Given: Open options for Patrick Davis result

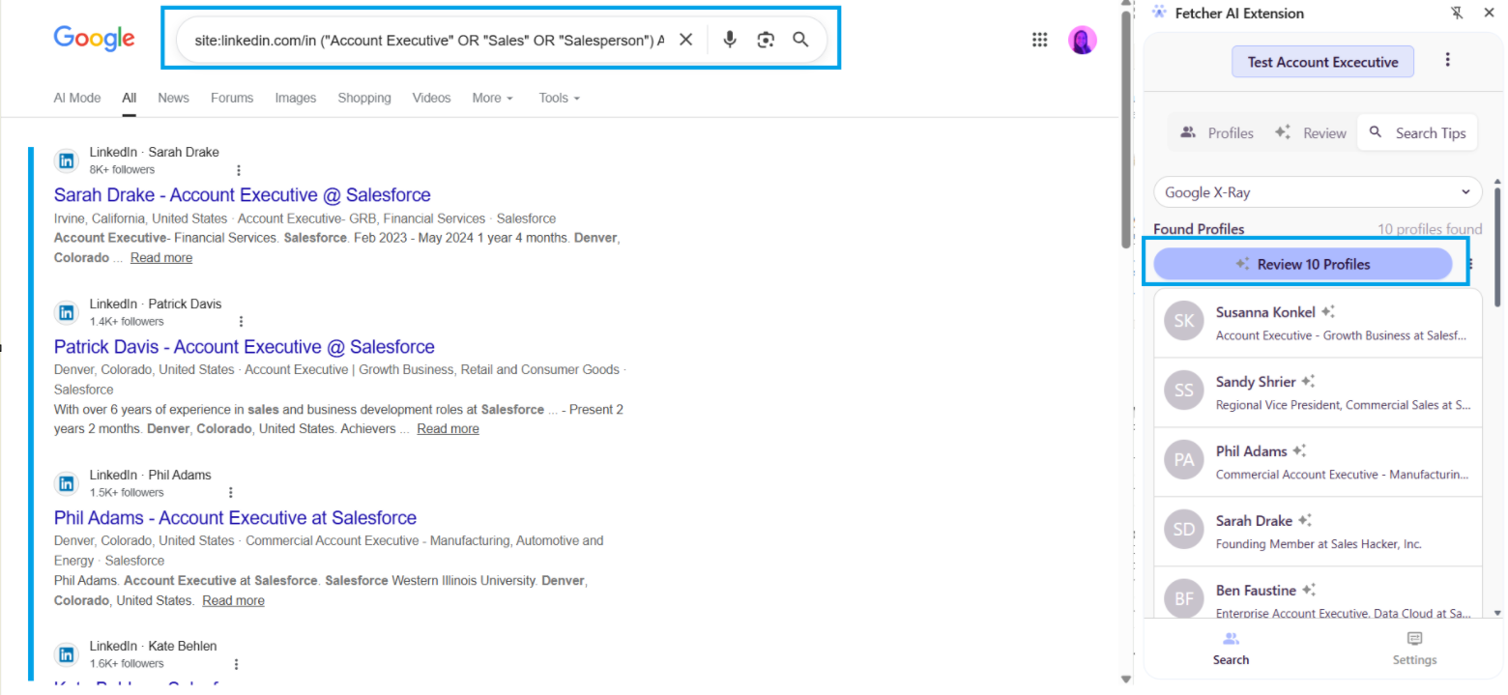Looking at the screenshot, I should click(241, 322).
